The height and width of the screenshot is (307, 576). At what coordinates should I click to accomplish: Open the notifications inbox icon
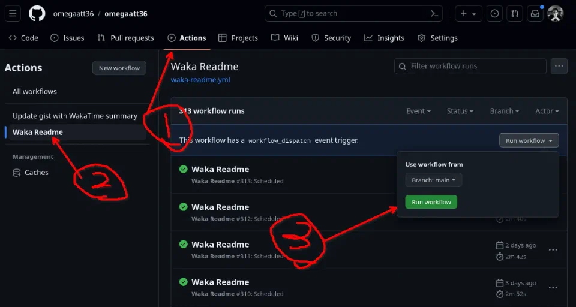[x=535, y=14]
